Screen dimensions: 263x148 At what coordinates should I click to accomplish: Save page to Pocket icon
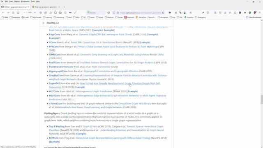[220, 13]
